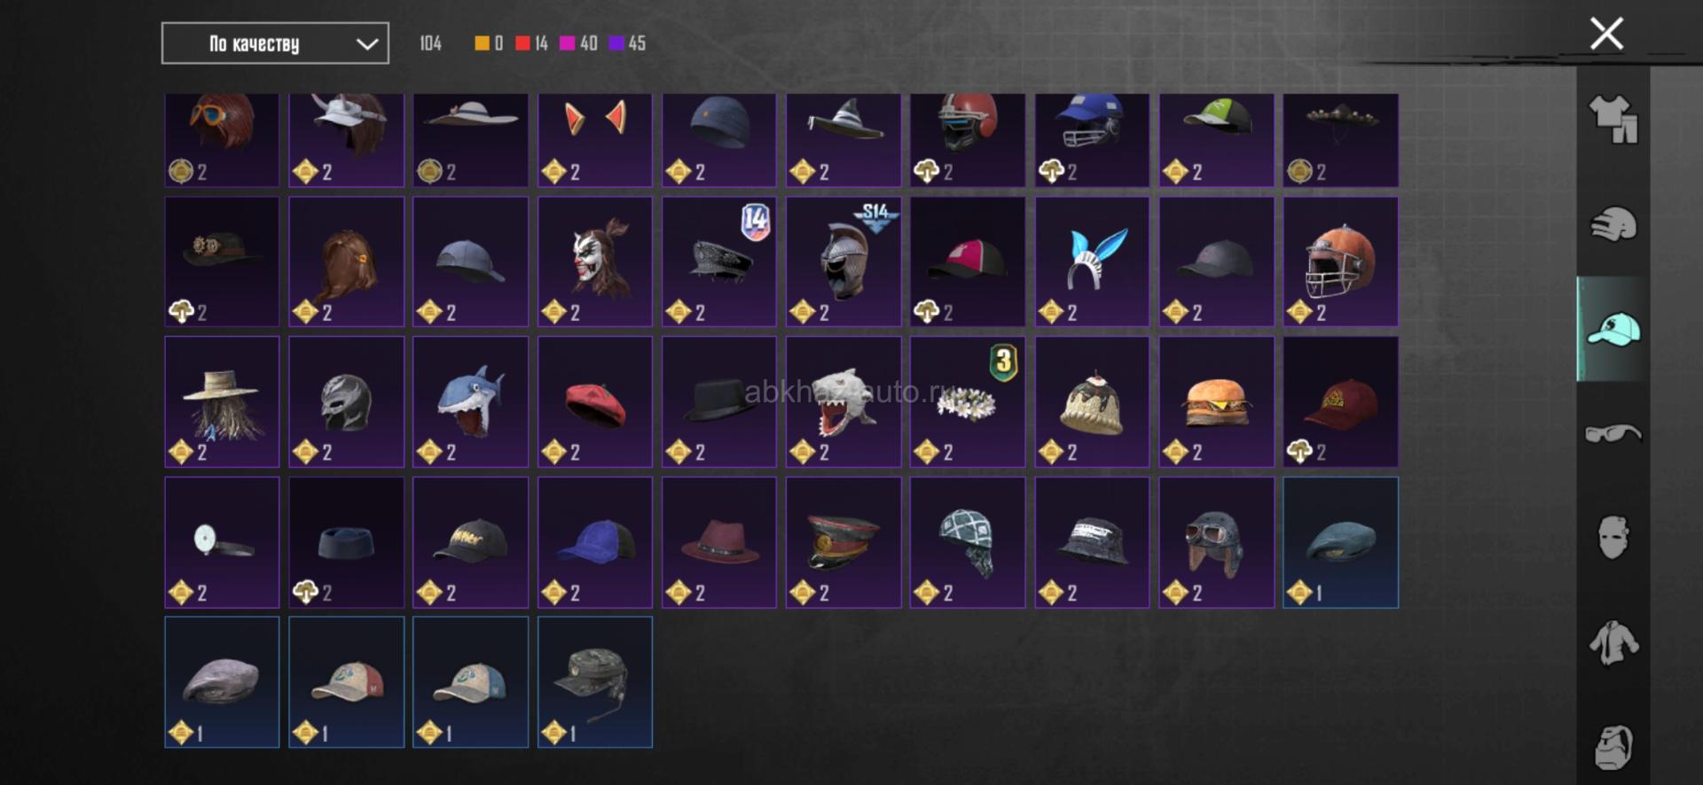The image size is (1703, 785).
Task: Open the backpack category icon
Action: click(1613, 748)
